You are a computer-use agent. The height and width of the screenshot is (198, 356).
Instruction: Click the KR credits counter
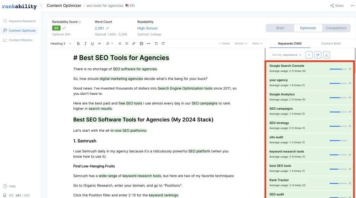pyautogui.click(x=16, y=195)
